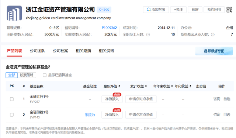This screenshot has width=236, height=138.
Task: Click the 私募尽调专区 banner
Action: 214,51
